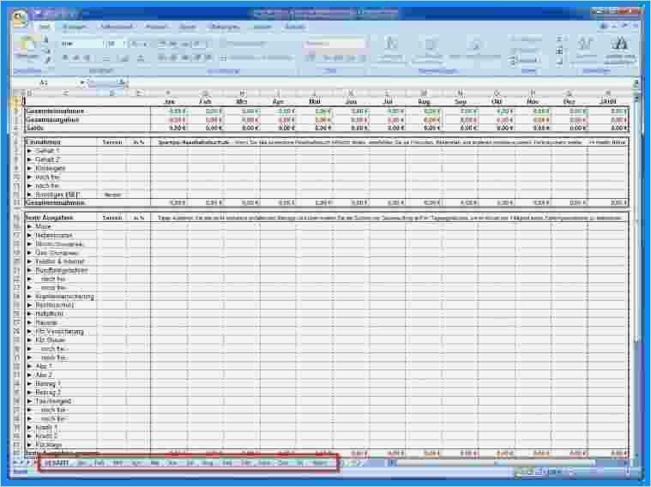The image size is (651, 487).
Task: Open Conditional Formatting in the ribbon
Action: click(x=390, y=50)
